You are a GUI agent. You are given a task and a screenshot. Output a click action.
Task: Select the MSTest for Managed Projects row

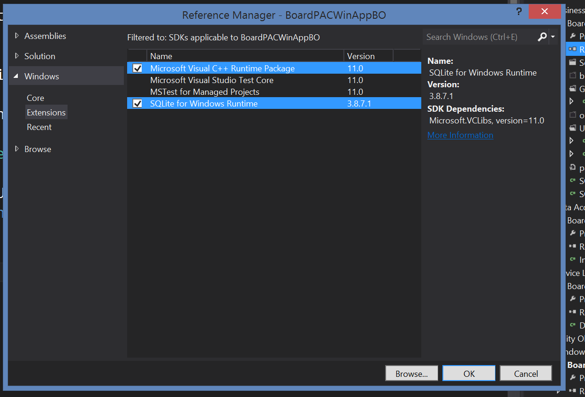pyautogui.click(x=274, y=92)
